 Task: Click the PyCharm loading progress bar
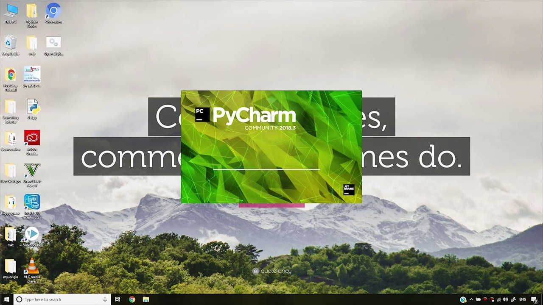tap(266, 169)
